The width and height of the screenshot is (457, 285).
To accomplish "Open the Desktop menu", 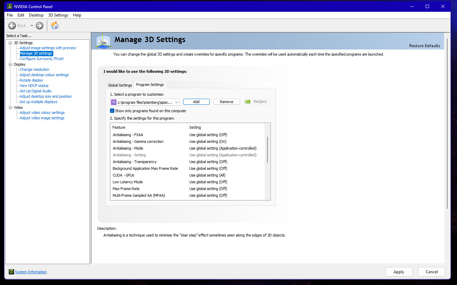I will click(36, 15).
